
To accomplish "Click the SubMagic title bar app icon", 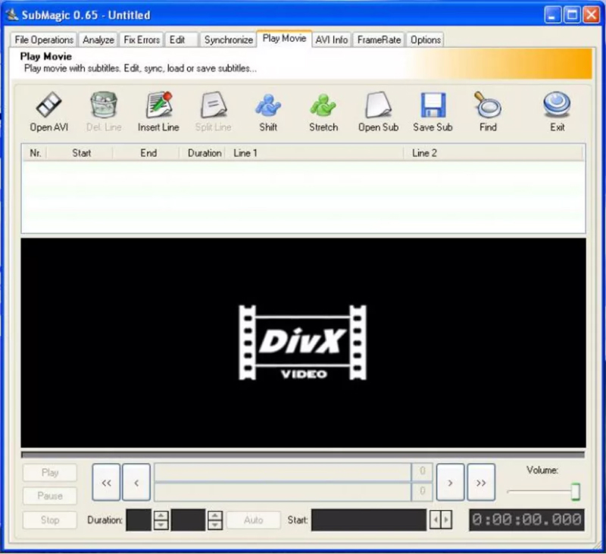I will click(x=12, y=14).
